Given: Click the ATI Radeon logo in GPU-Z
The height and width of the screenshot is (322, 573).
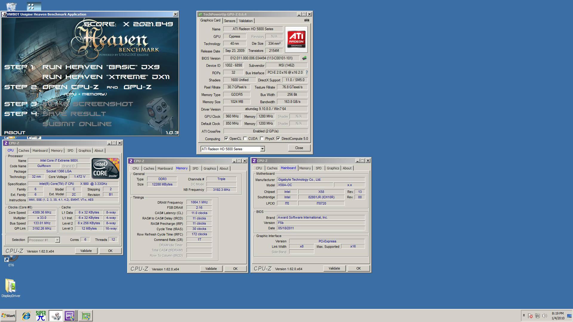Looking at the screenshot, I should pyautogui.click(x=296, y=39).
